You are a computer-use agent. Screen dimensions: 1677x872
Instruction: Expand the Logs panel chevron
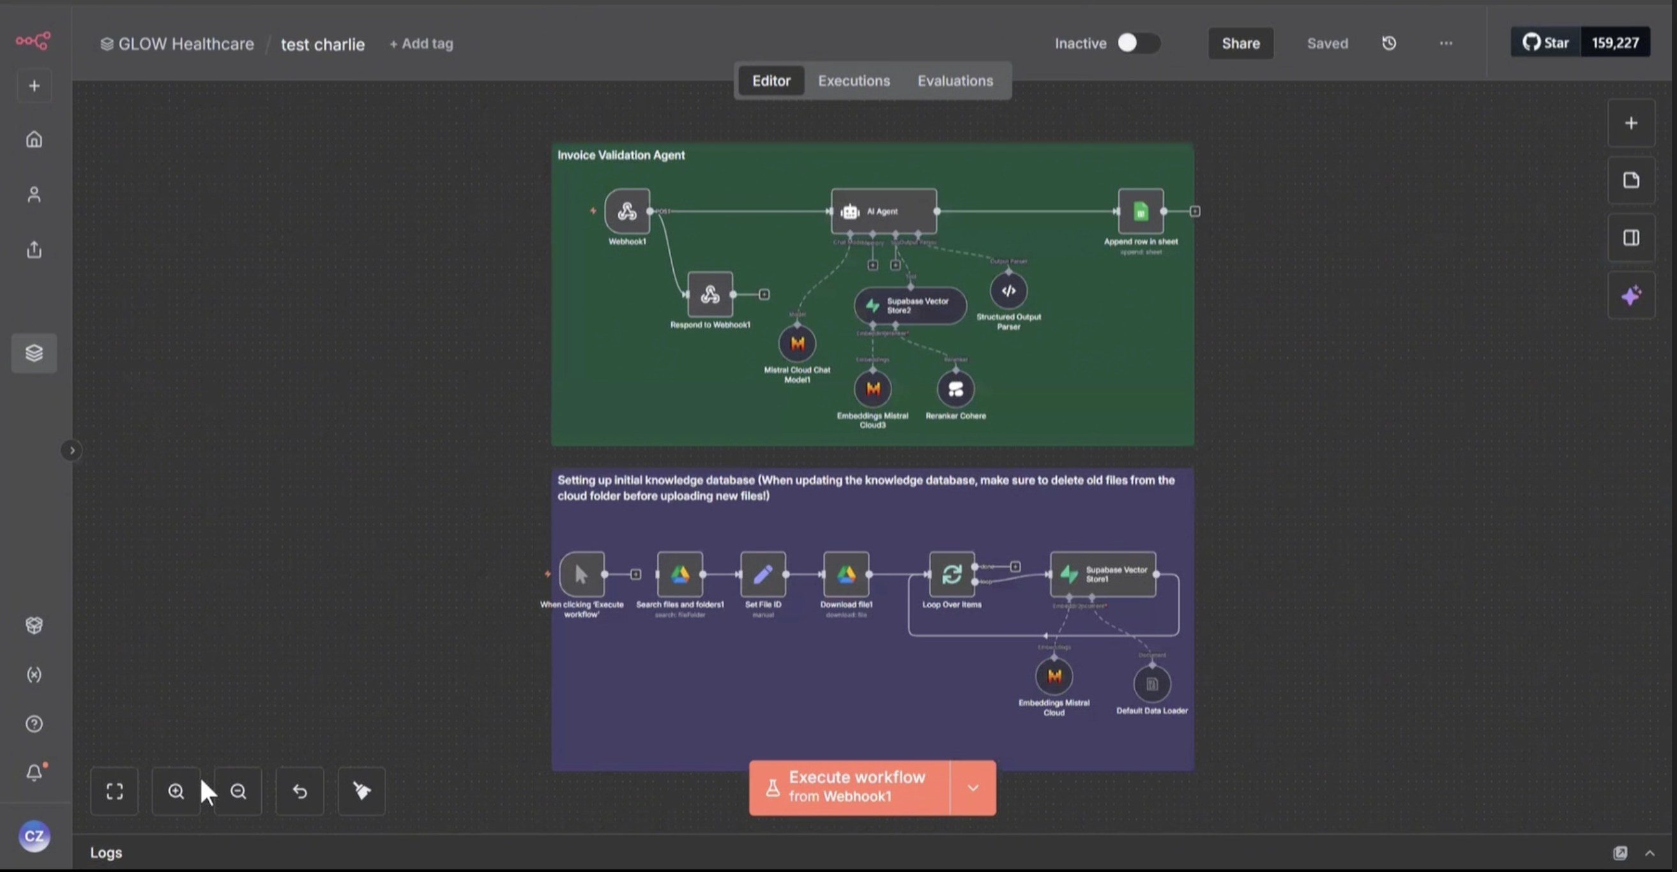pos(1650,852)
